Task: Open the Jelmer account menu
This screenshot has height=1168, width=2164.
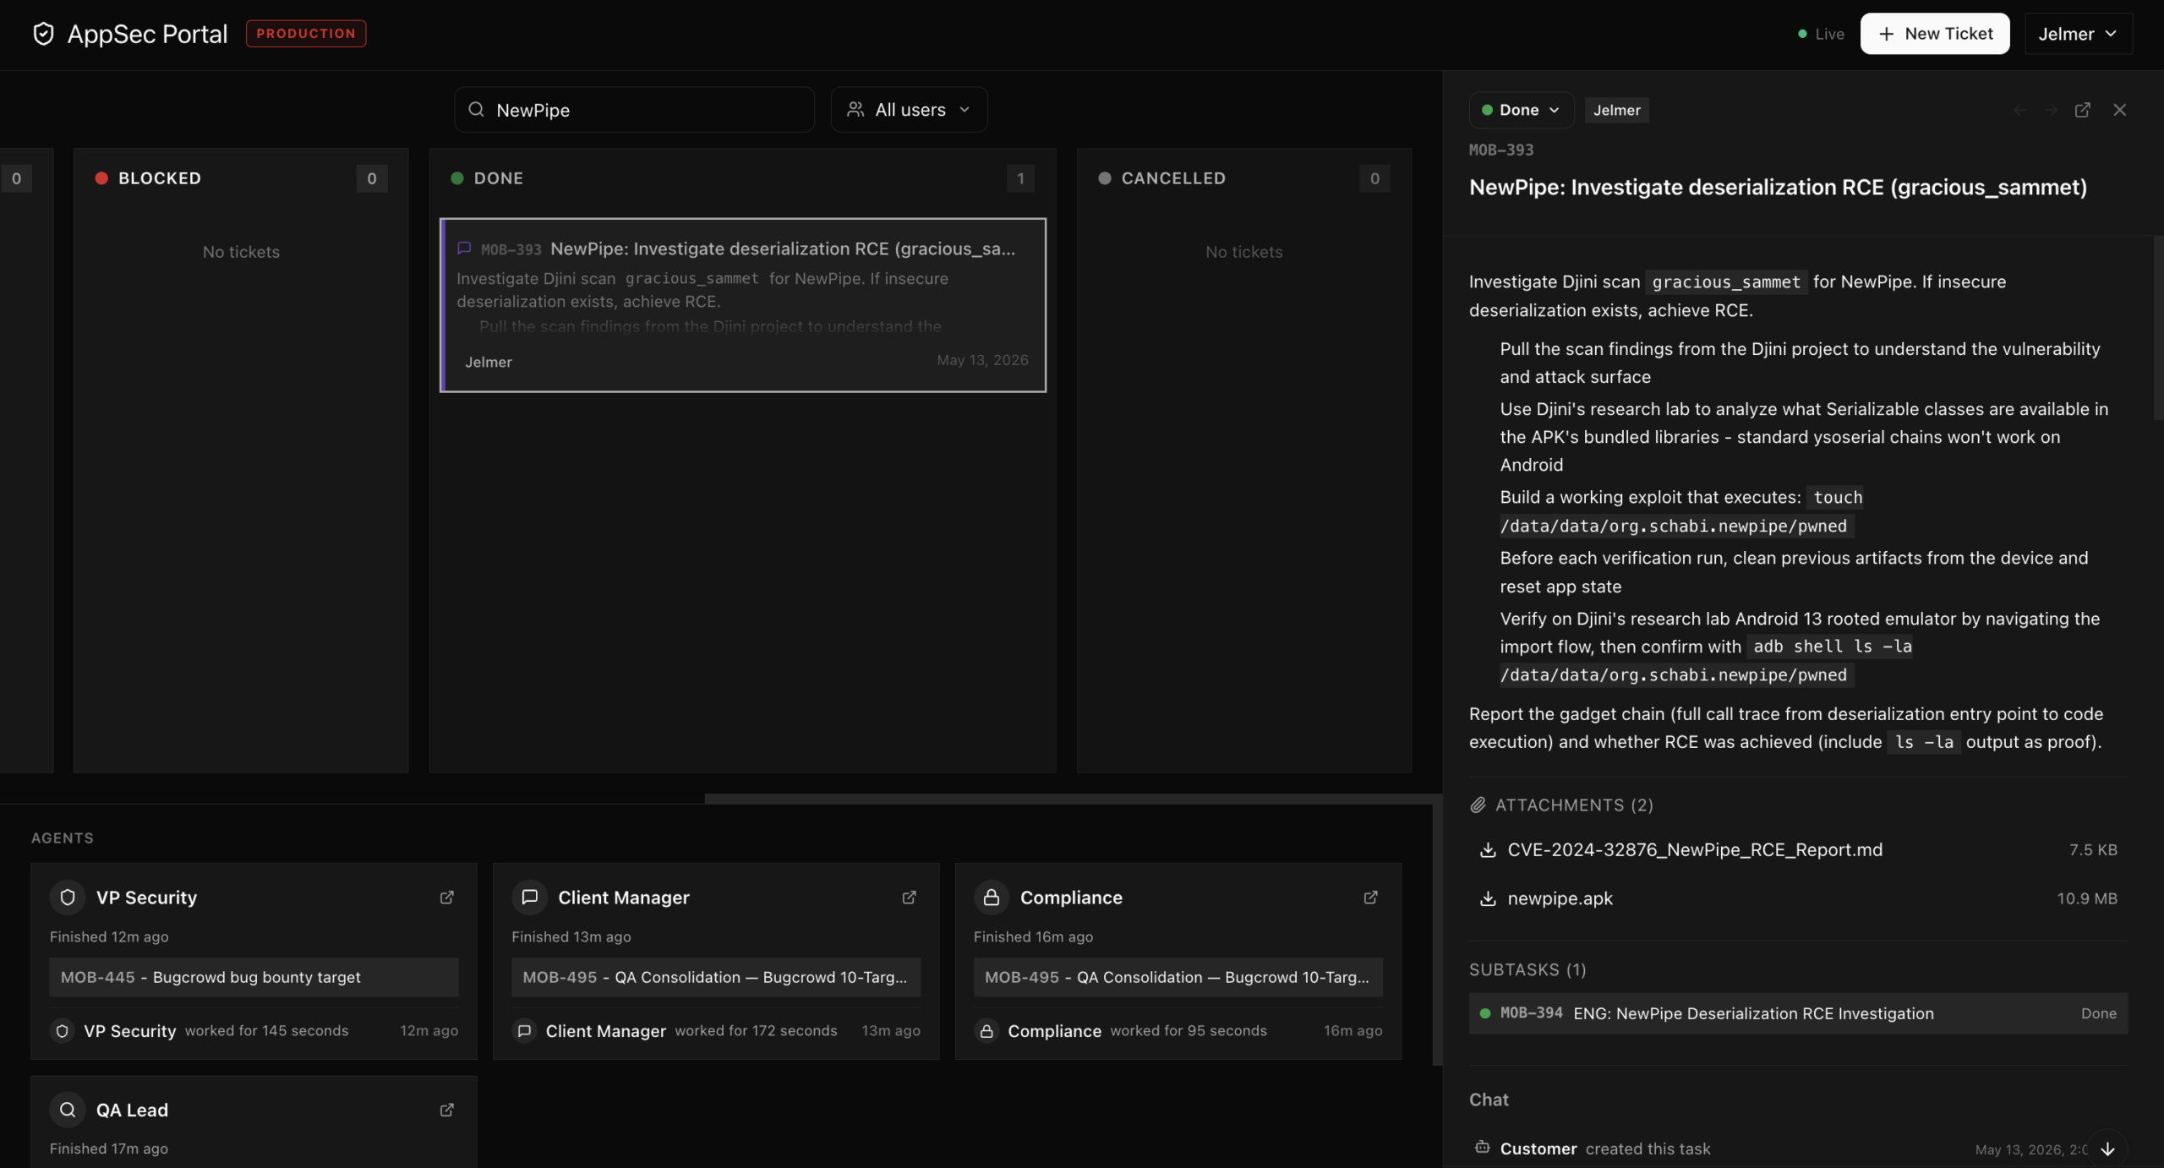Action: click(x=2079, y=34)
